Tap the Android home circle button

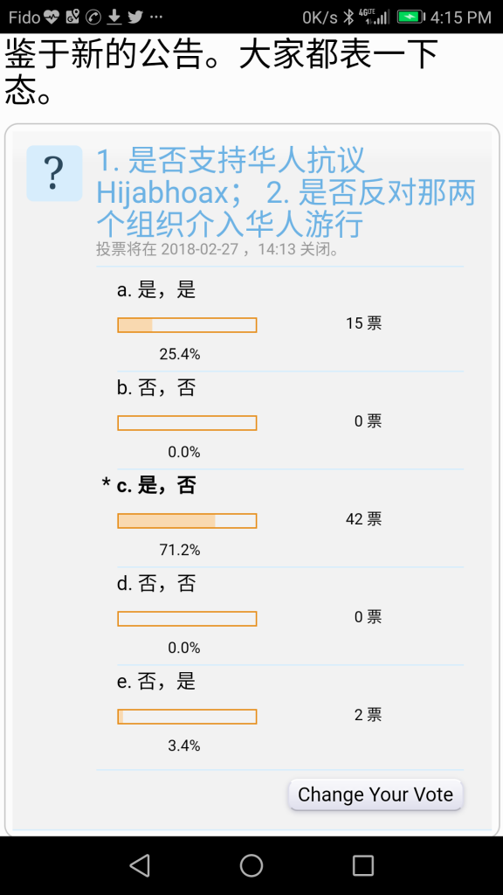tap(251, 865)
